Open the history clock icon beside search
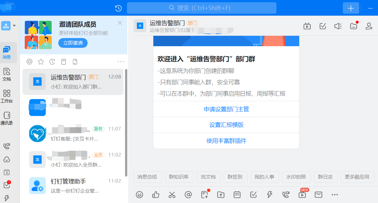 click(119, 8)
